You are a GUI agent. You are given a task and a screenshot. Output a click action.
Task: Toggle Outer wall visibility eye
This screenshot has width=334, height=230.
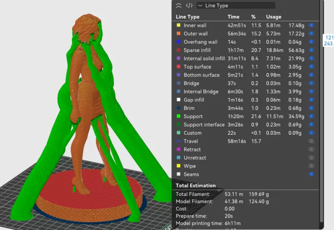[x=311, y=34]
